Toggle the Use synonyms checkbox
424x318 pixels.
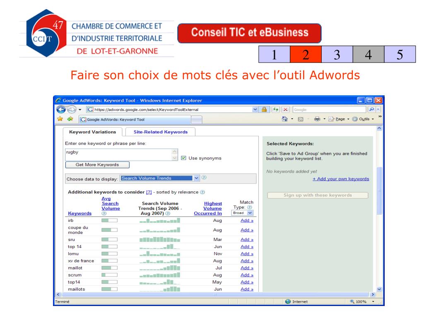pos(183,158)
